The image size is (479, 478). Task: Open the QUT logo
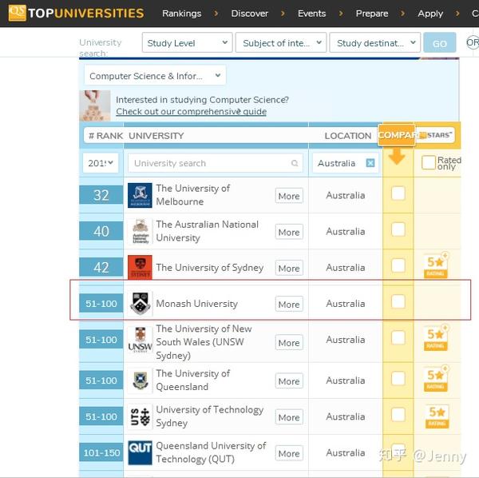pos(140,452)
